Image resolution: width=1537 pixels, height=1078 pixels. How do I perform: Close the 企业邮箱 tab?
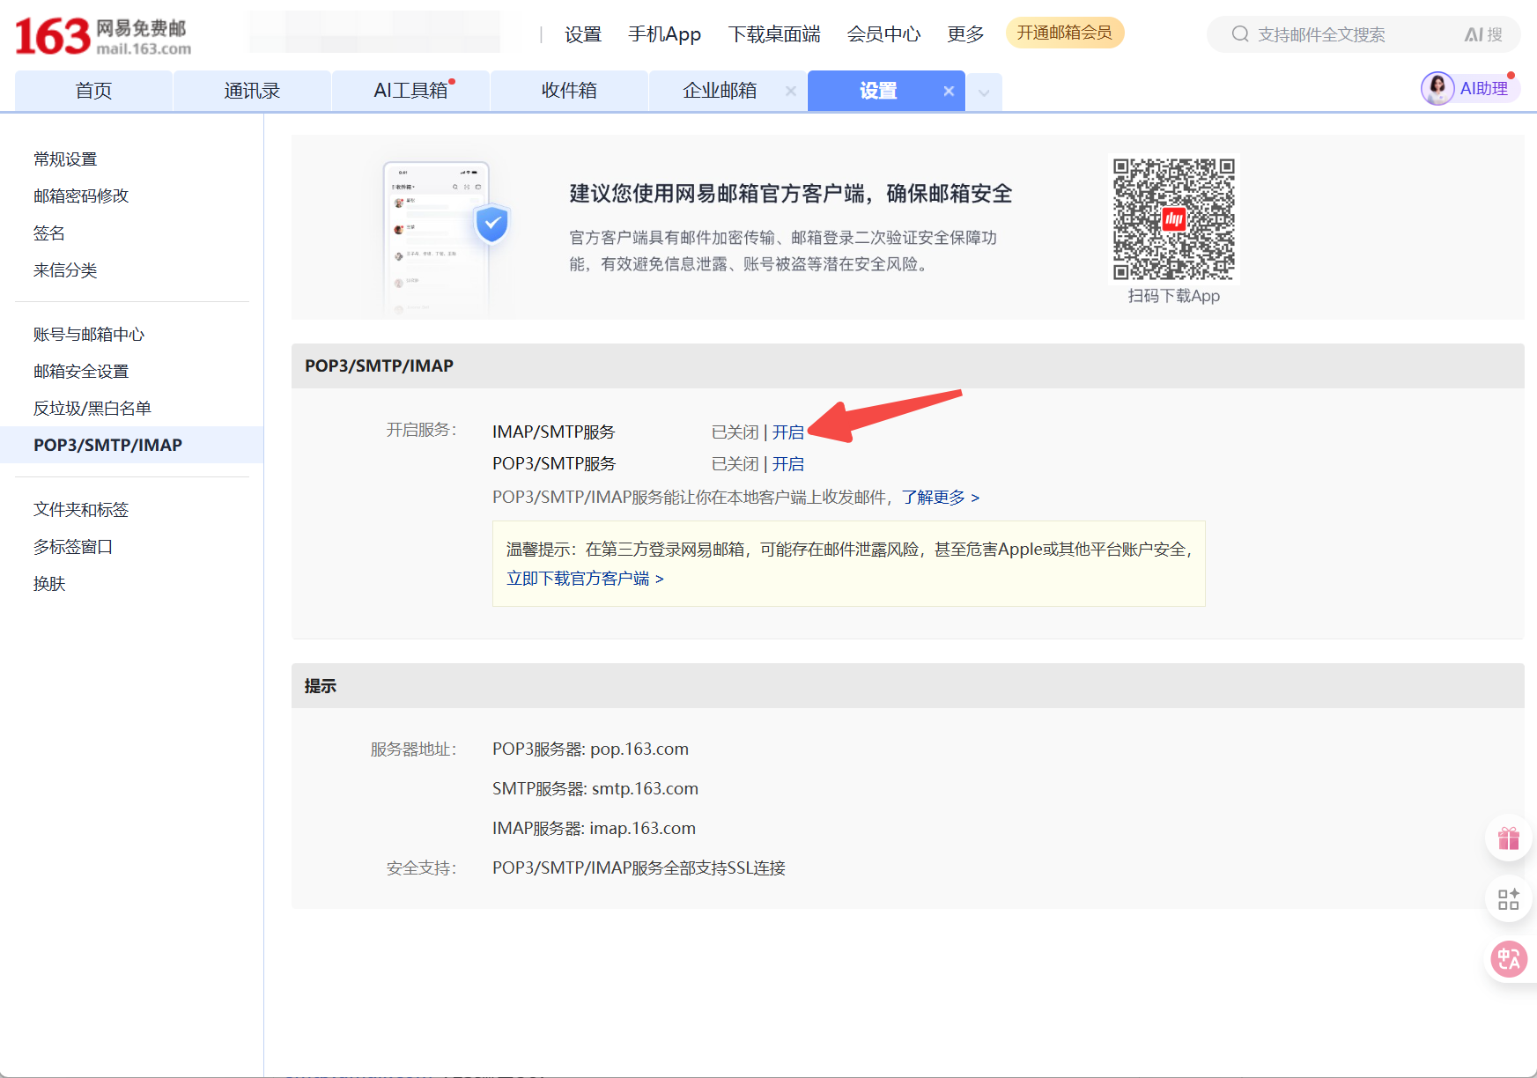click(790, 91)
